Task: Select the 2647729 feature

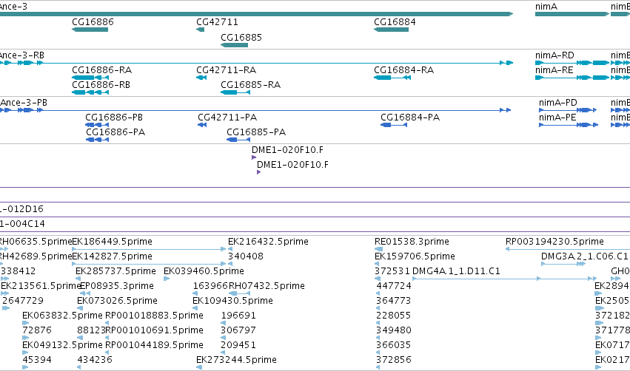Action: [x=6, y=308]
